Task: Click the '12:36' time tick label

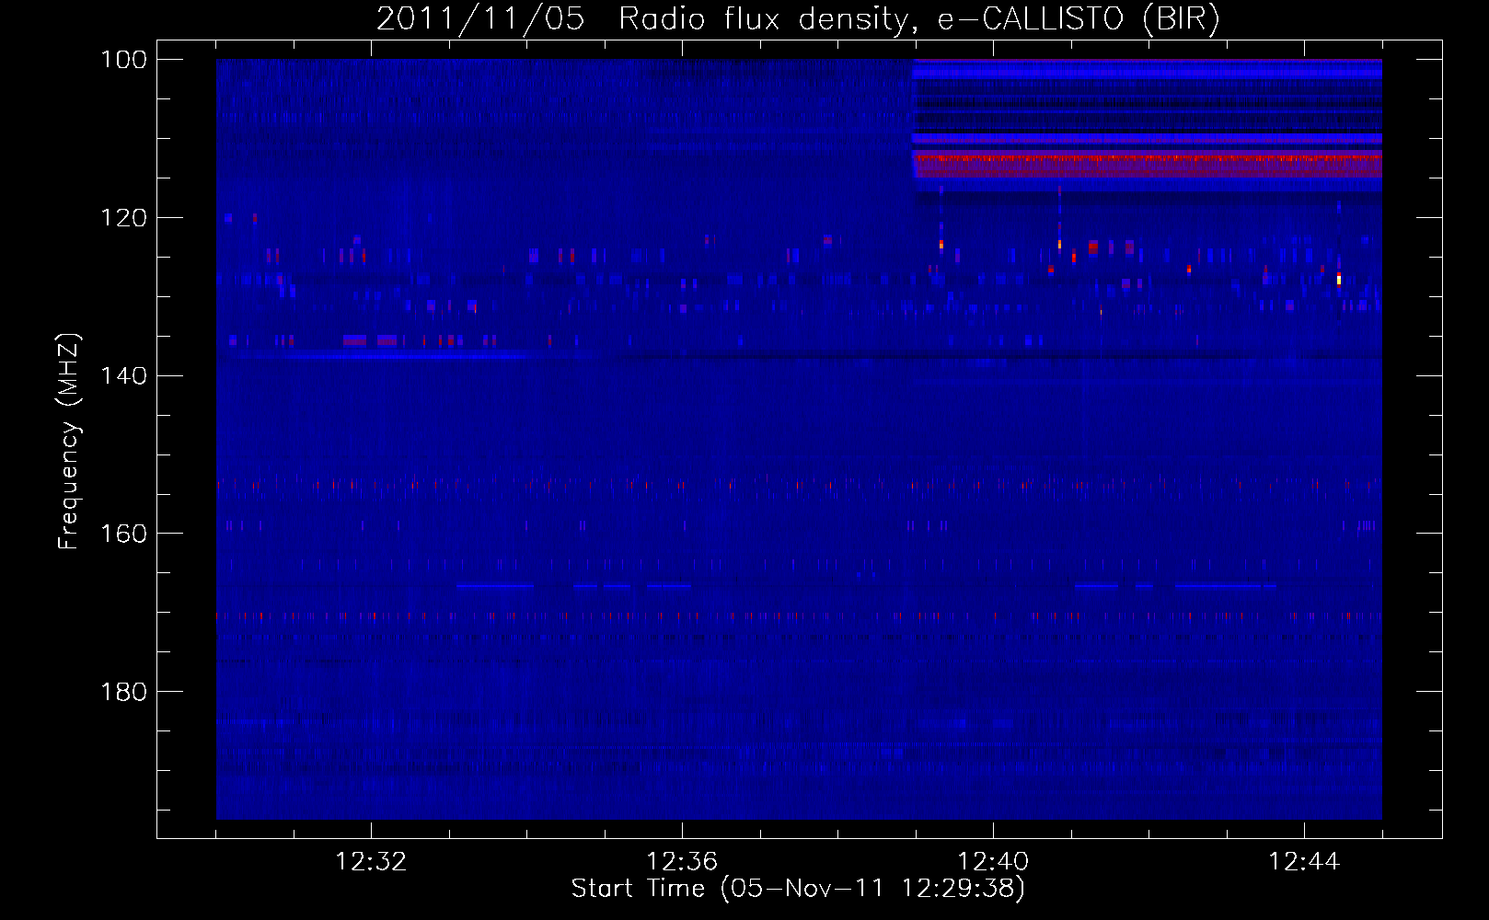Action: (682, 862)
